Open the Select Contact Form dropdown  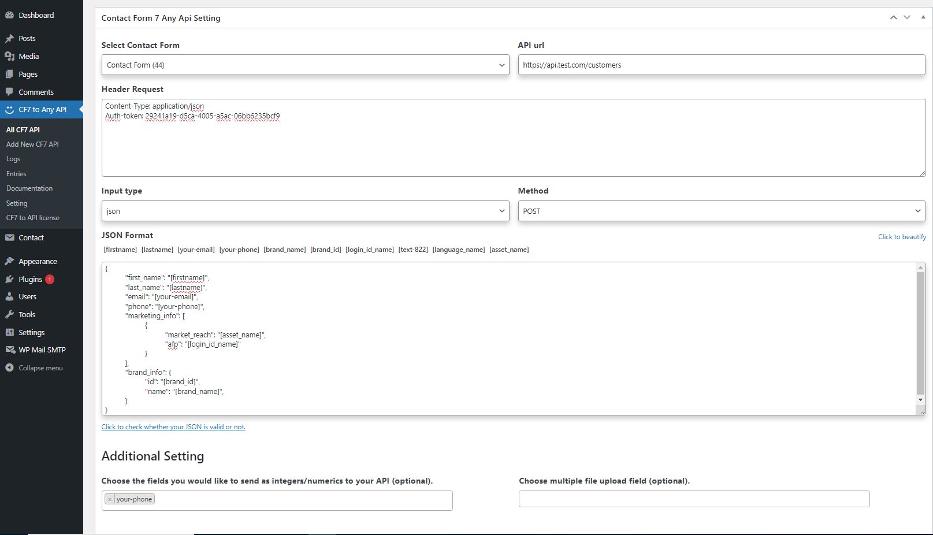tap(305, 65)
